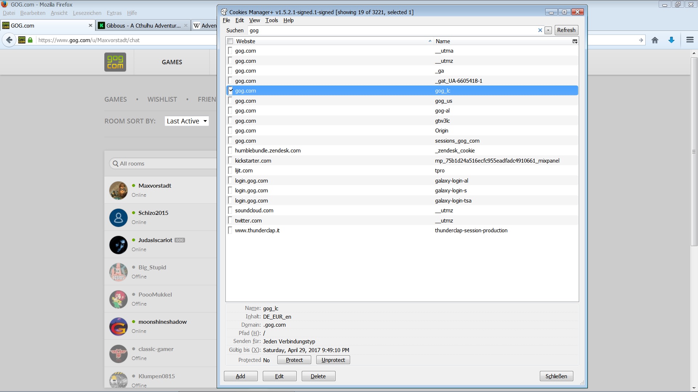
Task: Open Schizo2015's avatar chat
Action: pos(119,218)
